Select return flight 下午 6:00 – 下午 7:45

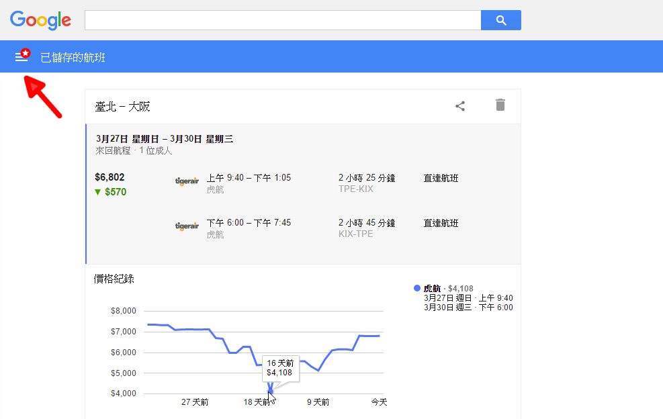[x=249, y=223]
